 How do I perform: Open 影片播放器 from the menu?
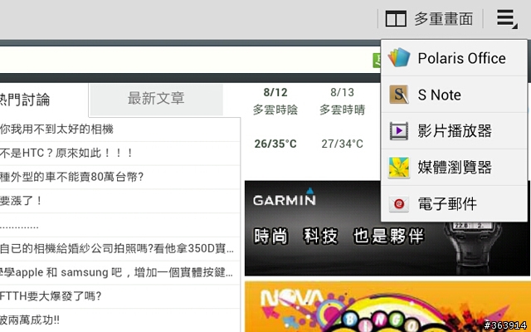coord(454,131)
